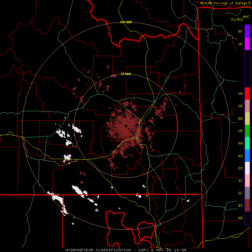Select the GC gray legend swatch
Screen dimensions: 252x252
click(x=247, y=193)
